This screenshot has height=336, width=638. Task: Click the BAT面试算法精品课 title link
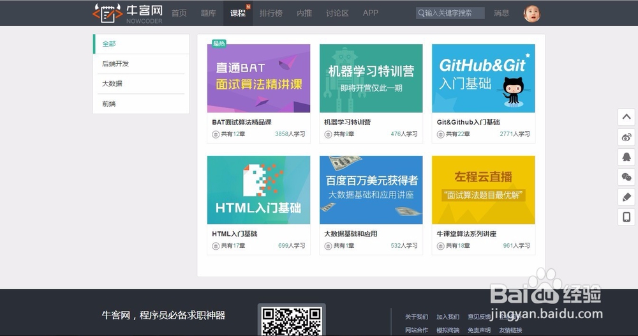tap(242, 122)
